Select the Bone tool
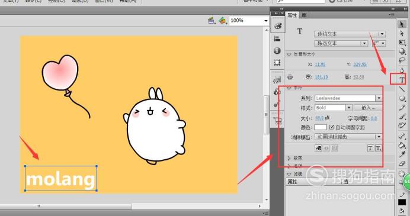 (x=402, y=136)
